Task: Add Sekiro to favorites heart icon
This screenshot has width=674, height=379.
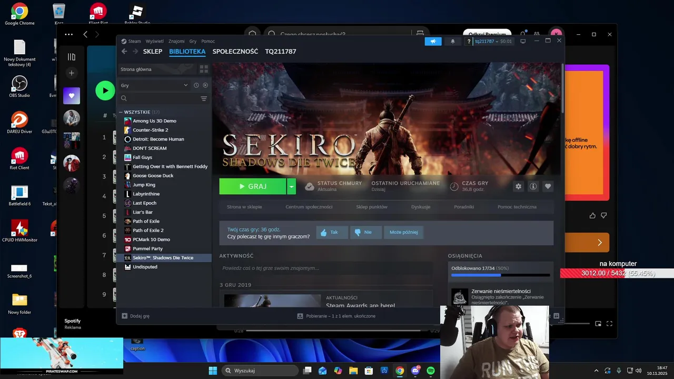Action: click(x=548, y=186)
